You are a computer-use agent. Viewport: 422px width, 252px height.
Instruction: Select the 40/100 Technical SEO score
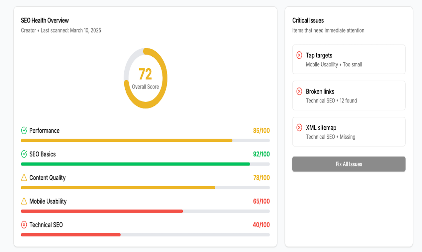point(261,225)
